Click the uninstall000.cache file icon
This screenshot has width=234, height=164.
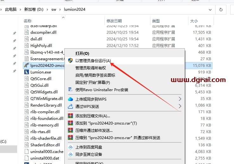(x=27, y=151)
